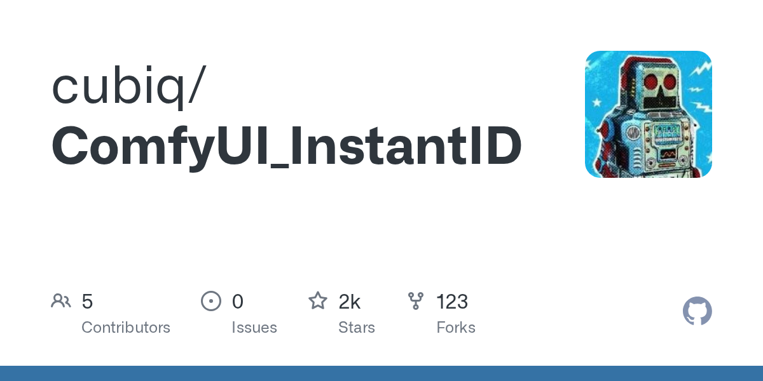
Task: Select the Forks label
Action: pos(456,328)
